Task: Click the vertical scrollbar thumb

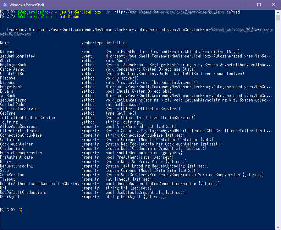Action: 278,18
